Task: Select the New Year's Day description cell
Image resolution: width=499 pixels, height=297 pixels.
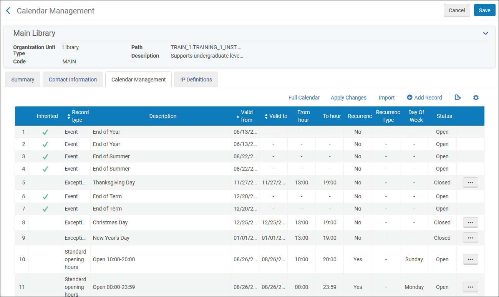Action: point(161,238)
